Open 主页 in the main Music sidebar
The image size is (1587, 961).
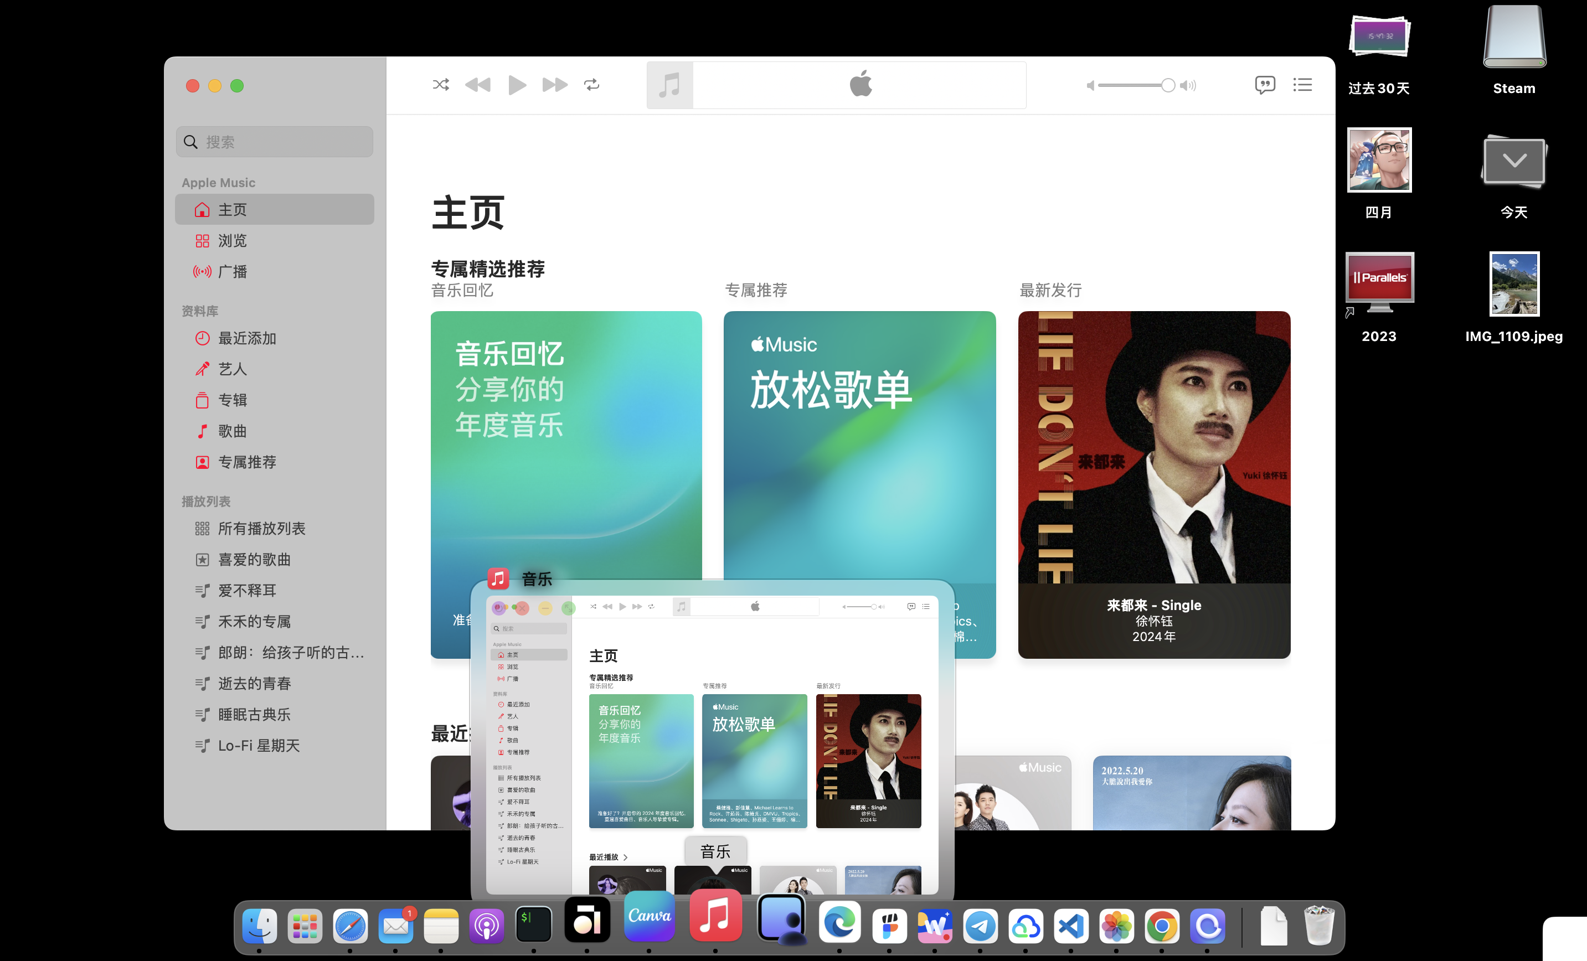pyautogui.click(x=275, y=209)
